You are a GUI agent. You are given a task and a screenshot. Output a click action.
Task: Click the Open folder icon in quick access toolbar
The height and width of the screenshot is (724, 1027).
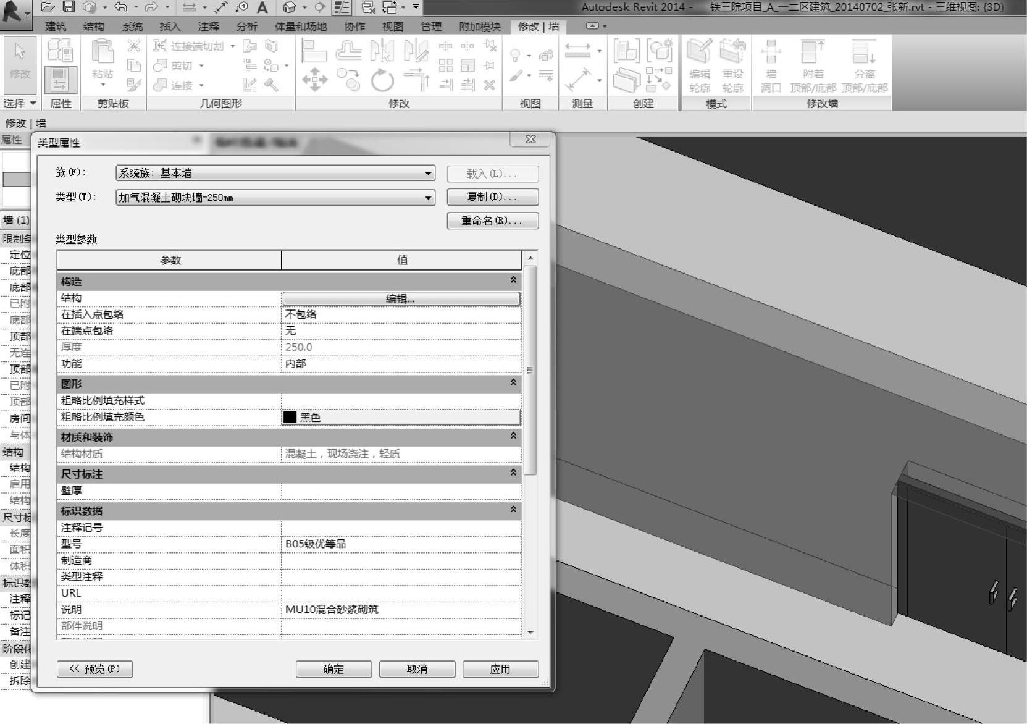click(x=48, y=7)
